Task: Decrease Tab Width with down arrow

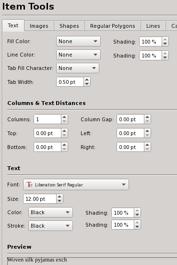Action: click(x=87, y=84)
